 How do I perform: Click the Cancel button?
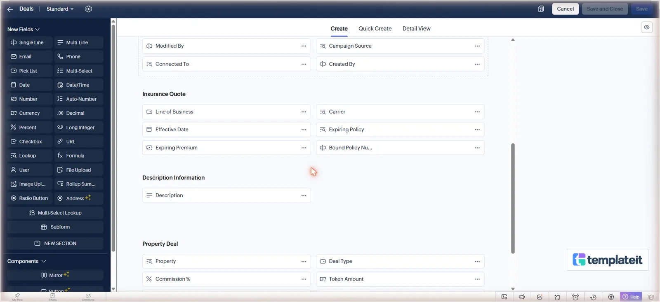click(566, 9)
